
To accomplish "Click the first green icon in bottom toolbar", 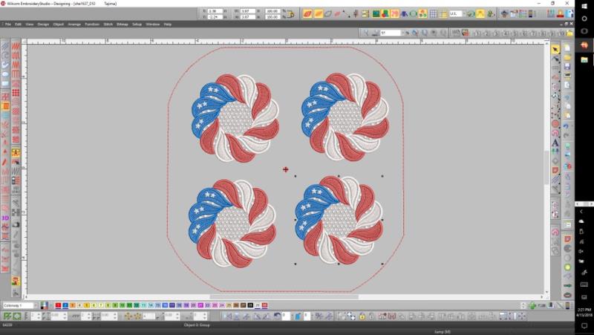I will tap(7, 316).
